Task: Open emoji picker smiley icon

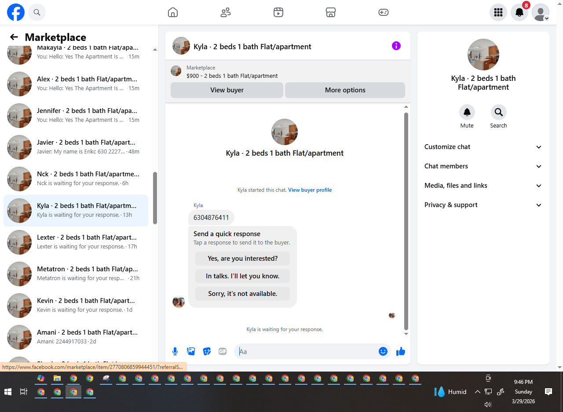Action: point(383,351)
